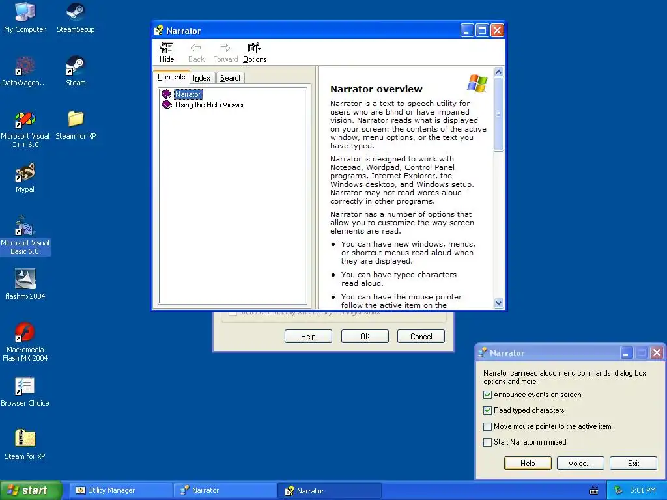The width and height of the screenshot is (667, 500).
Task: Minimize the Narrator settings dialog
Action: tap(626, 352)
